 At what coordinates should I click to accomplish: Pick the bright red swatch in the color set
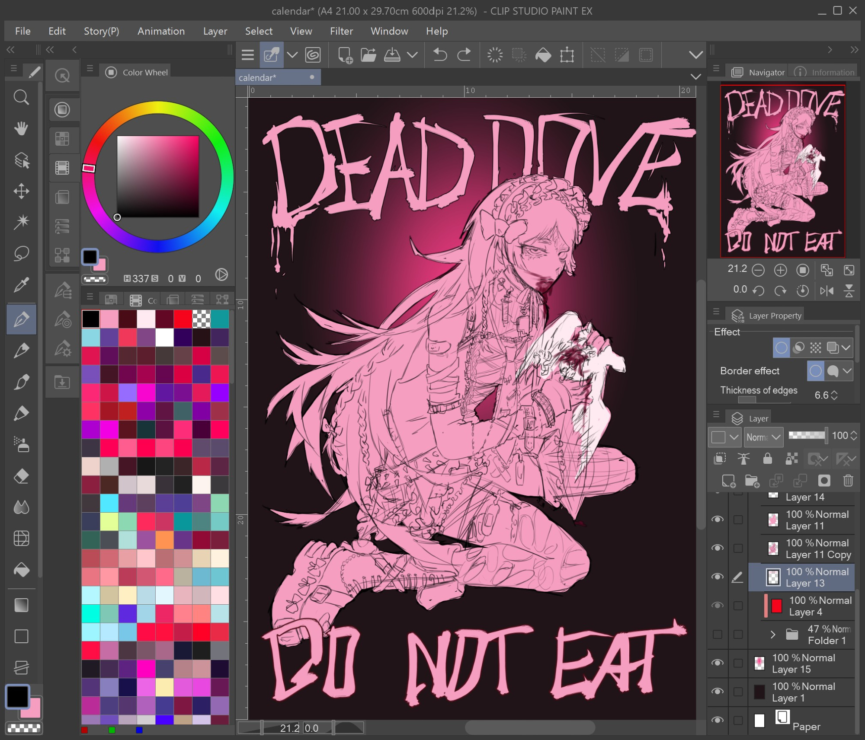tap(183, 319)
